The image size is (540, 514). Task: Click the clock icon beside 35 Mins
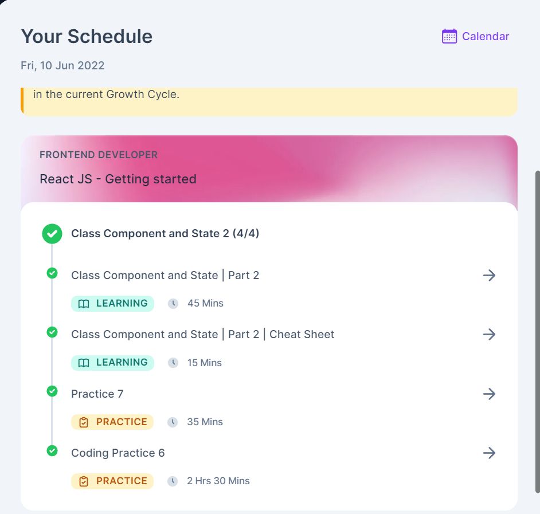(x=173, y=422)
